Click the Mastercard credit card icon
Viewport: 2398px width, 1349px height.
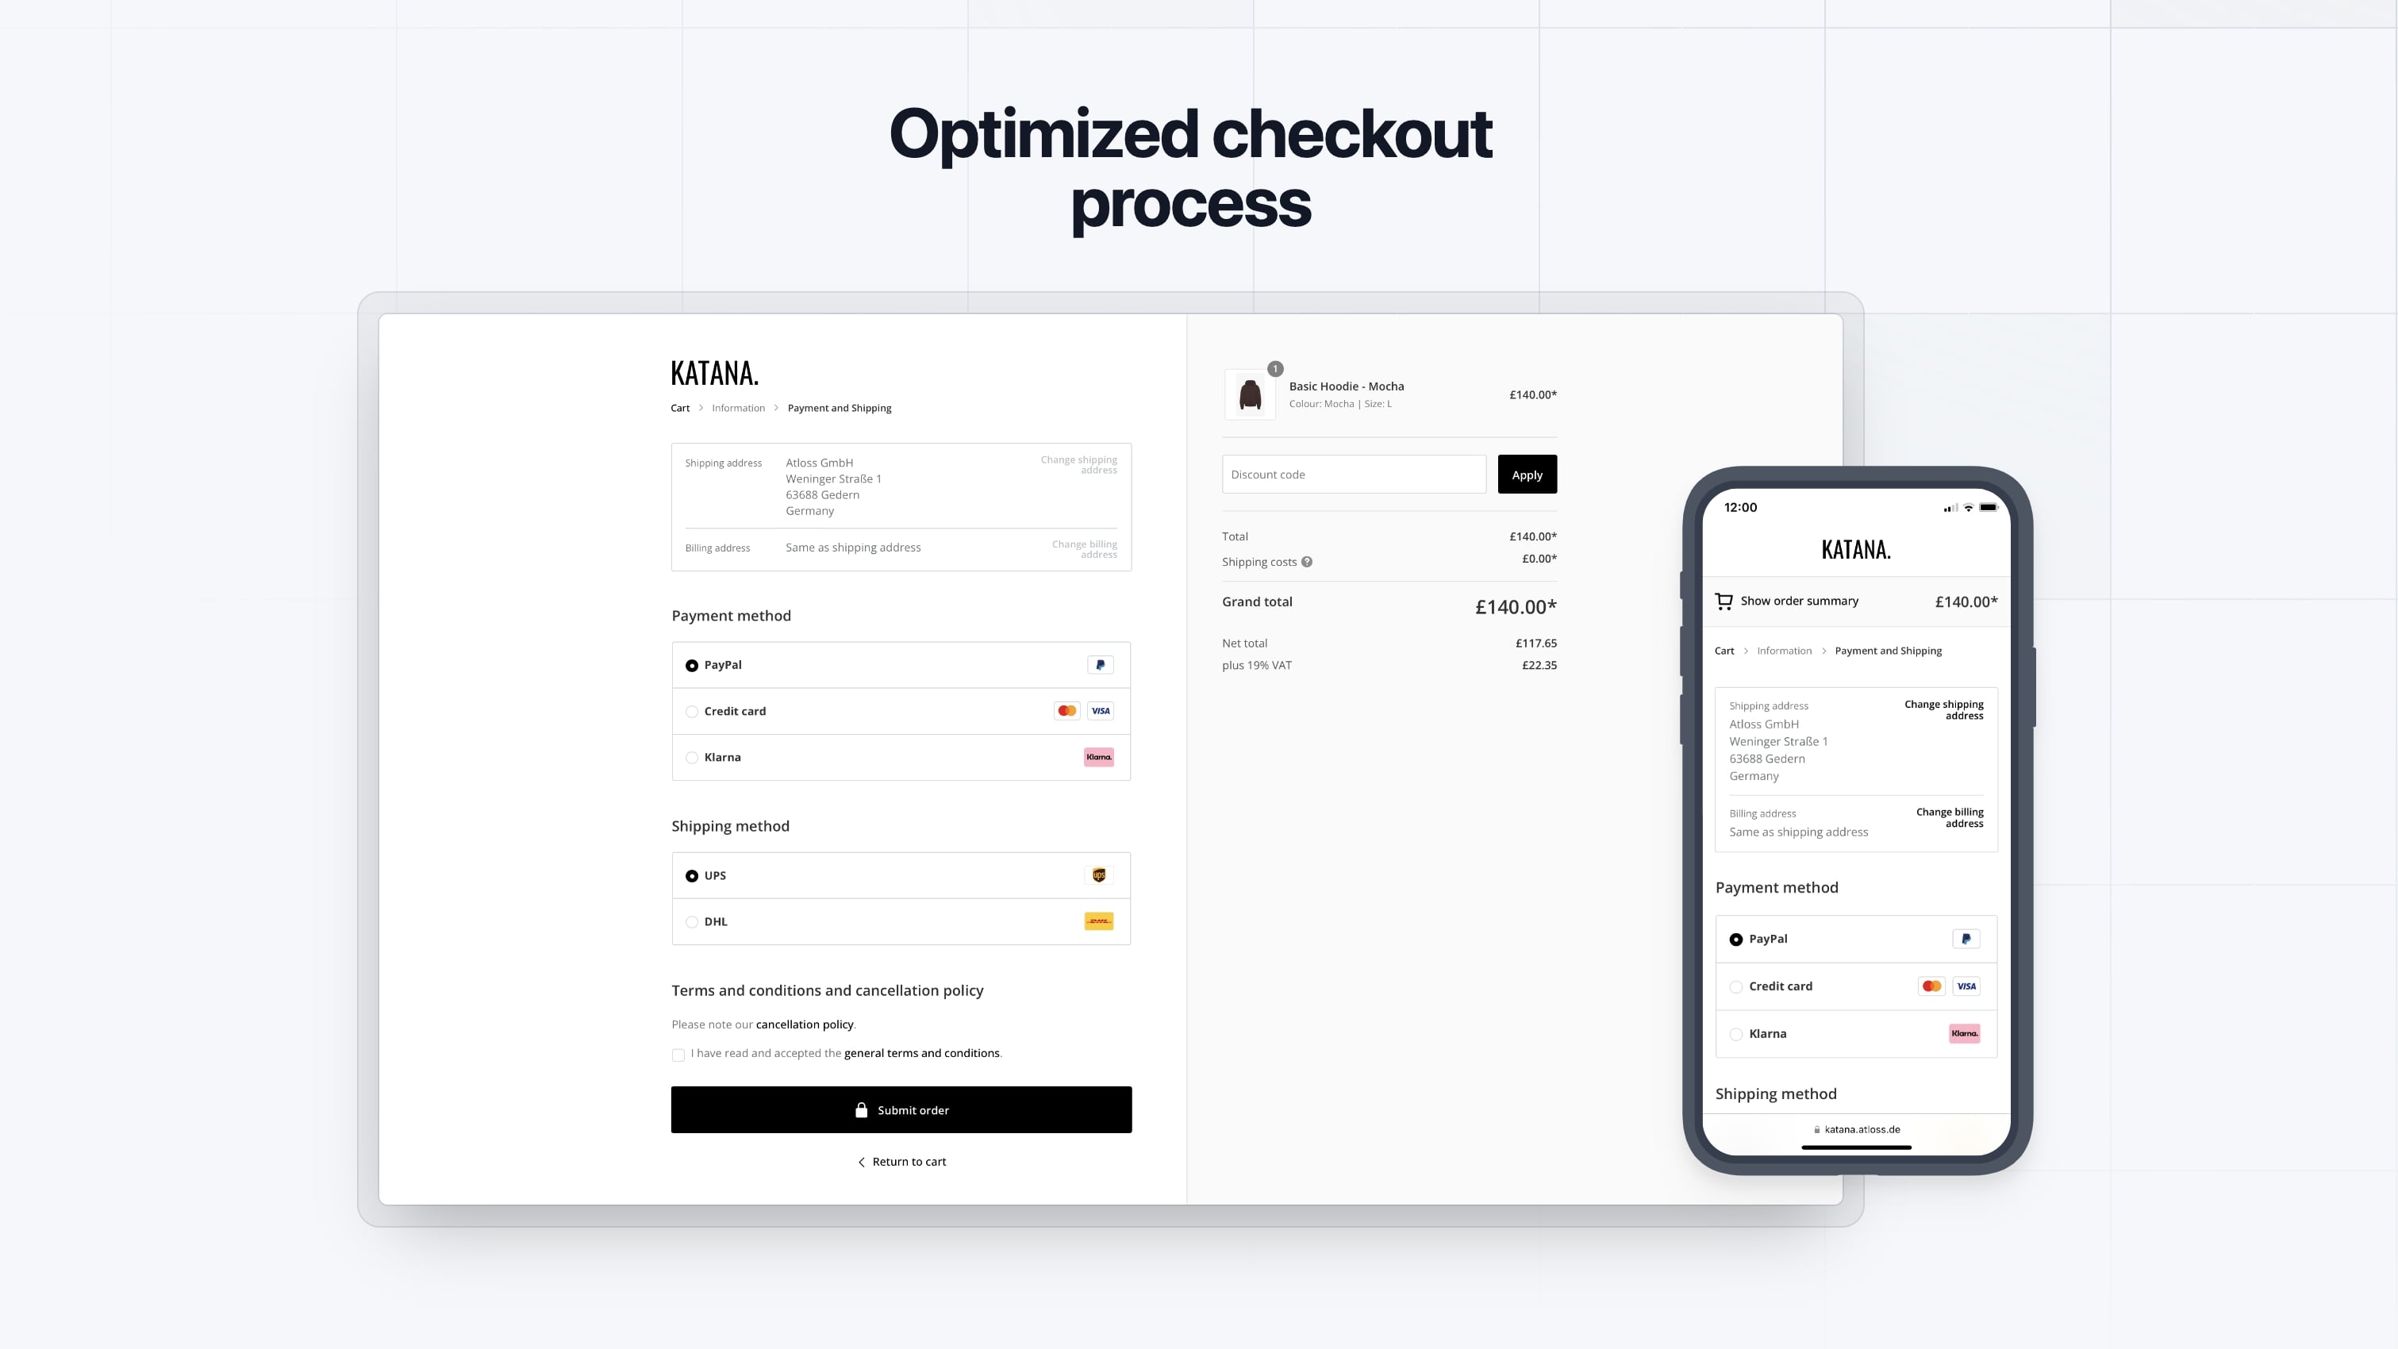[x=1066, y=710]
